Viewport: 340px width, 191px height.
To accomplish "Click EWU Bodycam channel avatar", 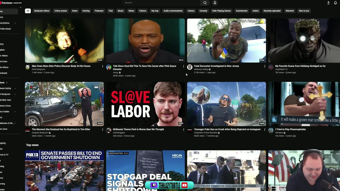I will (x=28, y=67).
